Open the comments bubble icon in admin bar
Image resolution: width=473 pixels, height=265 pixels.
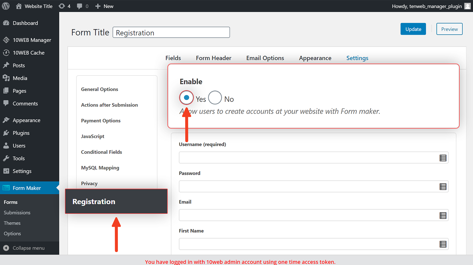point(80,6)
